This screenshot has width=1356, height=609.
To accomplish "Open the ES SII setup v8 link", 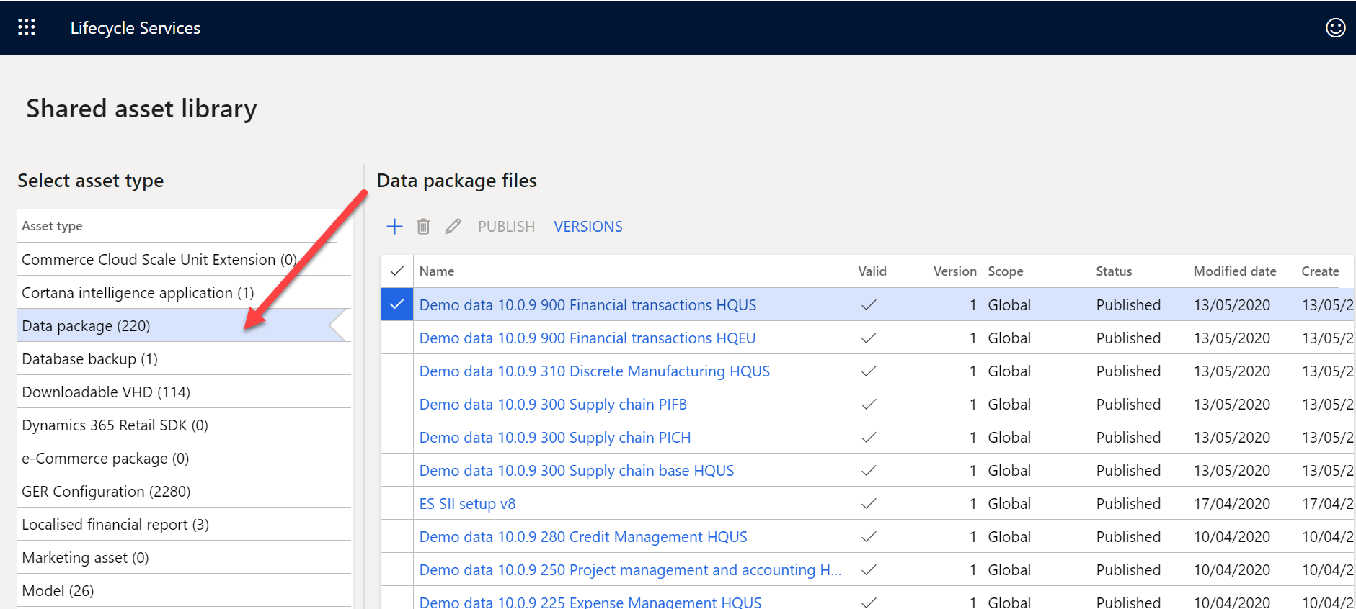I will pyautogui.click(x=468, y=504).
